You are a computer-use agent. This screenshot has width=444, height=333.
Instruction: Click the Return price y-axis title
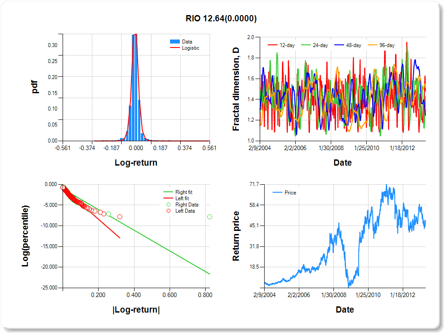[236, 236]
